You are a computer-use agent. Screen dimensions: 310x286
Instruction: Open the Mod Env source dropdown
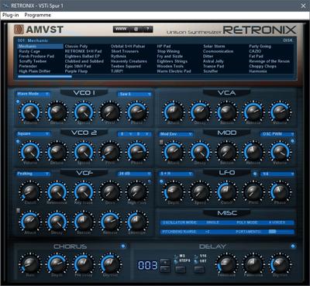tap(176, 134)
